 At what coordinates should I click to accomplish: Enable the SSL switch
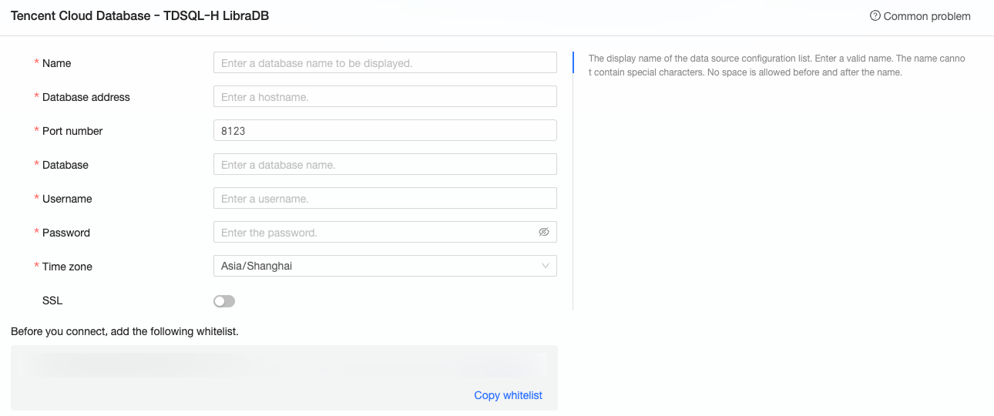click(x=224, y=300)
